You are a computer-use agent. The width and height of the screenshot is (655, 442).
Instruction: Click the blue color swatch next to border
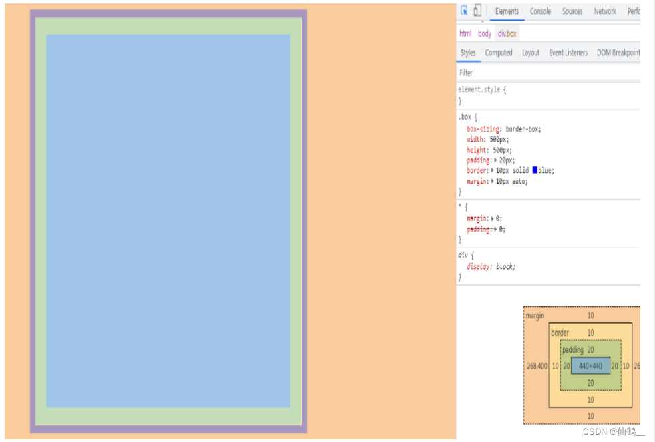[x=533, y=170]
